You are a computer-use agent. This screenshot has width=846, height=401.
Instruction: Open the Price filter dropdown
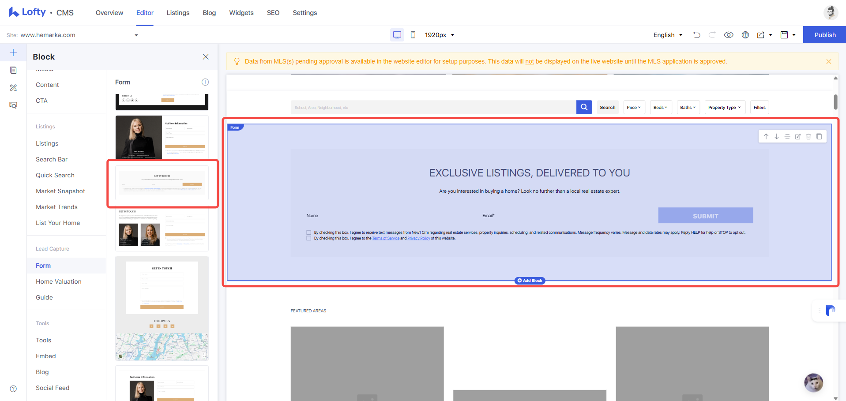tap(634, 107)
